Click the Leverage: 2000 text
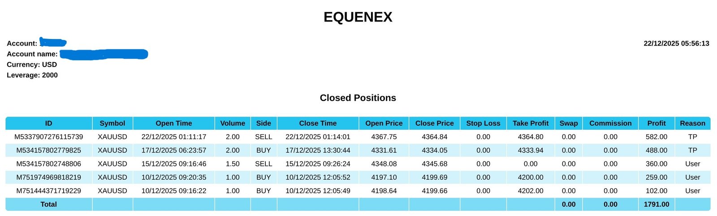 tap(32, 75)
